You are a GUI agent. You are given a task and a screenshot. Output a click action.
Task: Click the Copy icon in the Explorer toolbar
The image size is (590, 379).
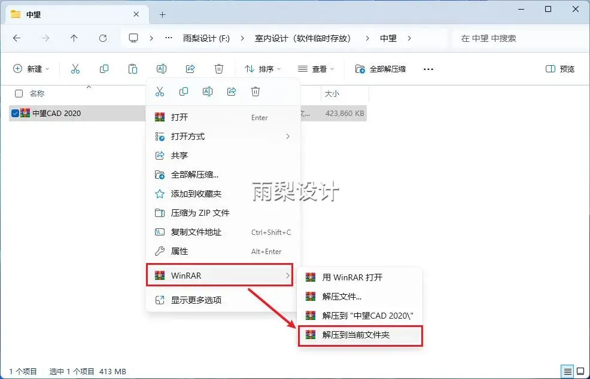point(104,69)
